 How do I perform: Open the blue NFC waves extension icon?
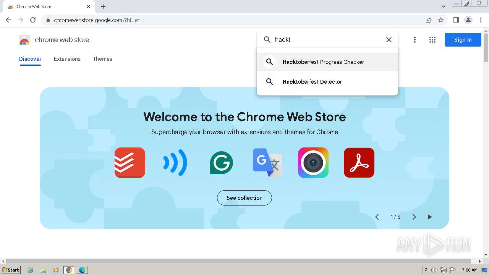176,163
